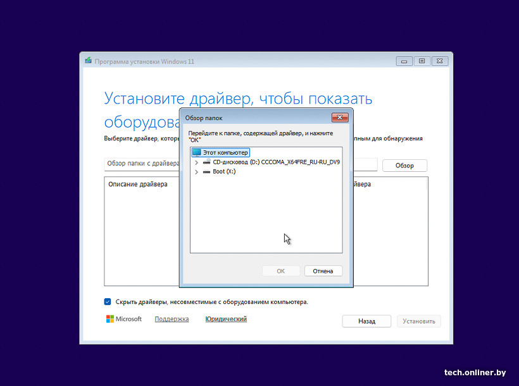Expand the CD-дисковод (D:) tree node
The height and width of the screenshot is (386, 519).
196,162
